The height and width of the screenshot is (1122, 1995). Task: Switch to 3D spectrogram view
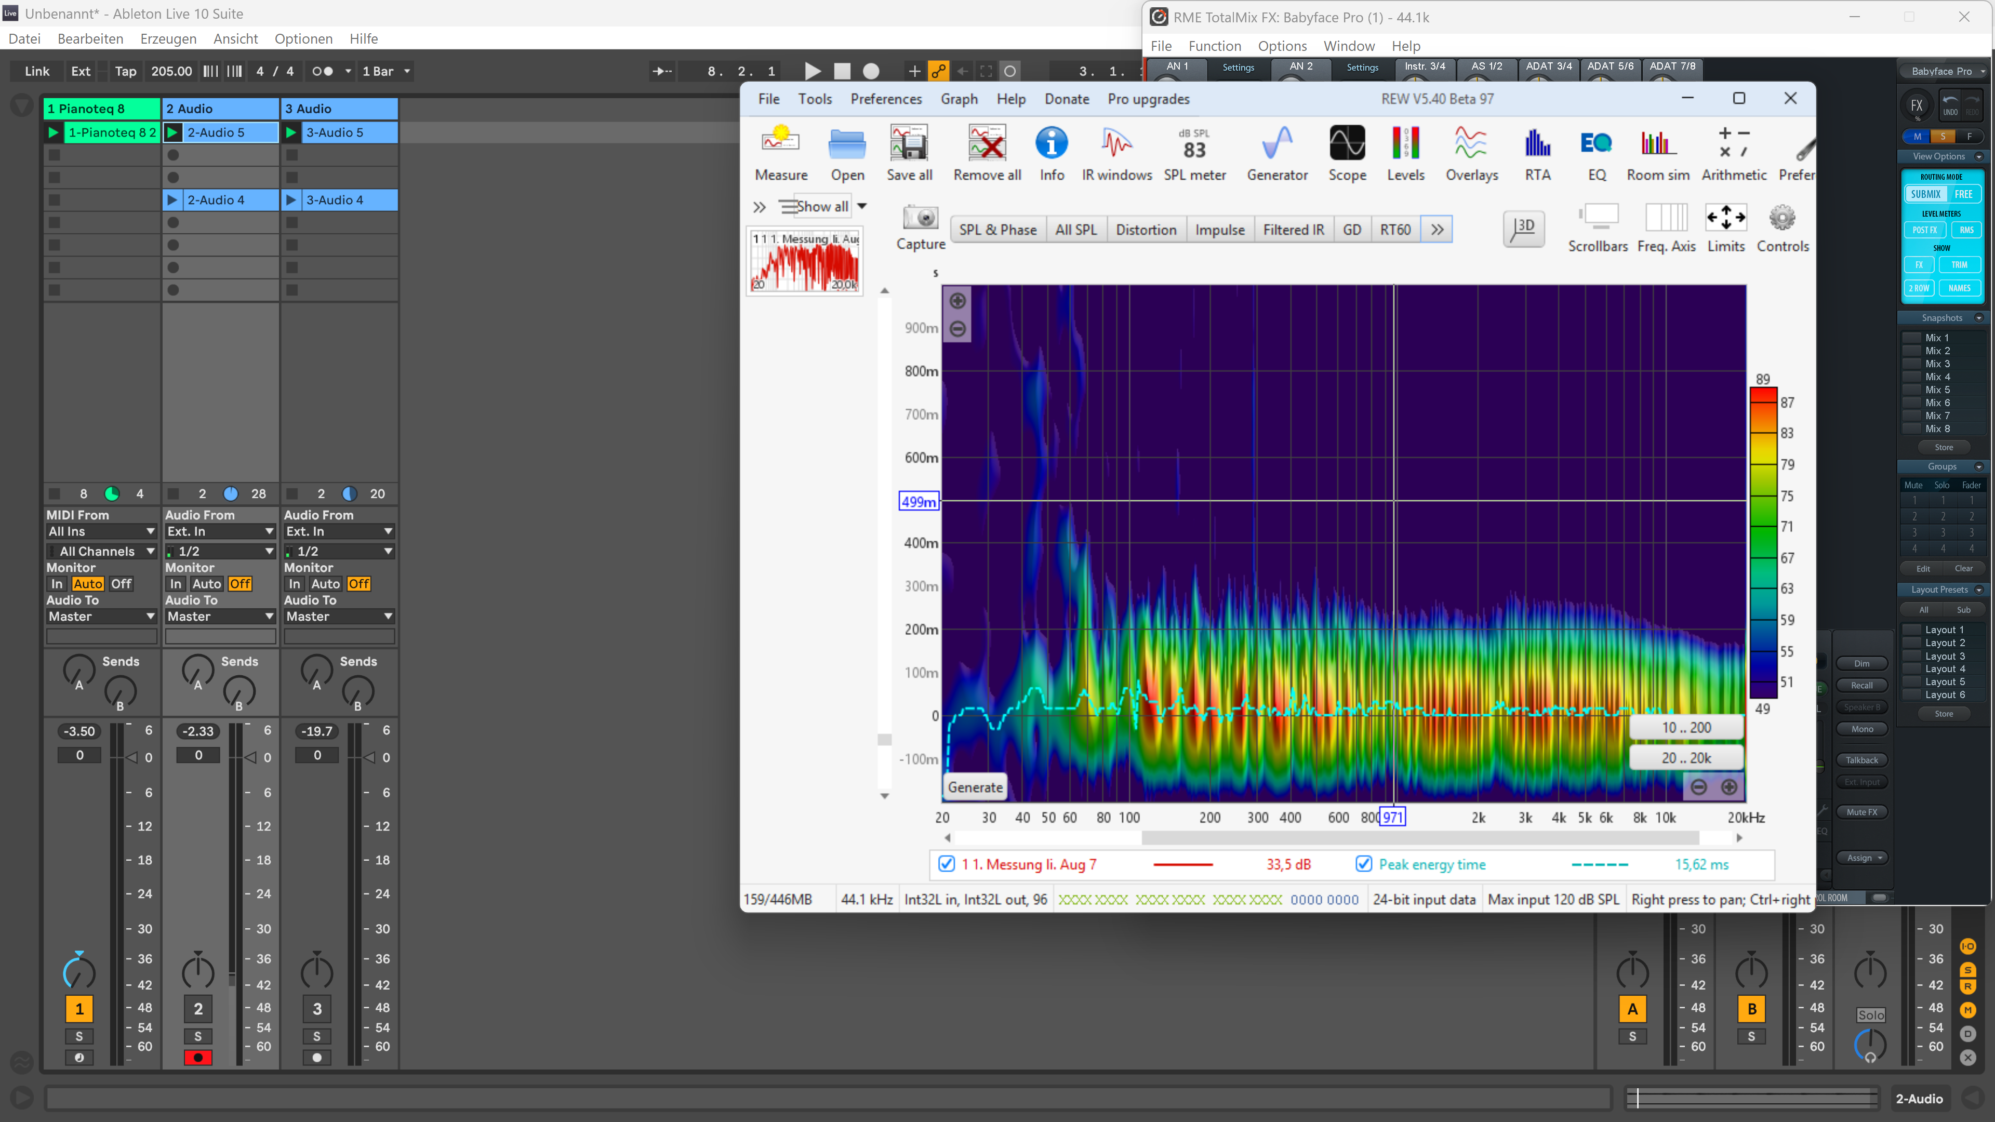pyautogui.click(x=1523, y=229)
